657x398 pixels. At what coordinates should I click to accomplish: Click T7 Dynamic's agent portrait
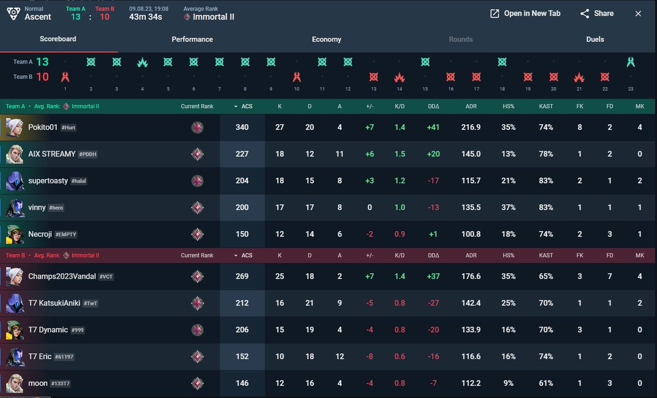[14, 330]
